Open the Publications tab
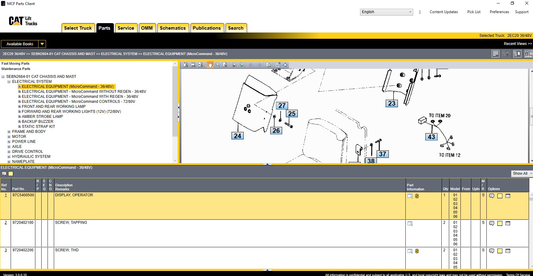 point(206,28)
